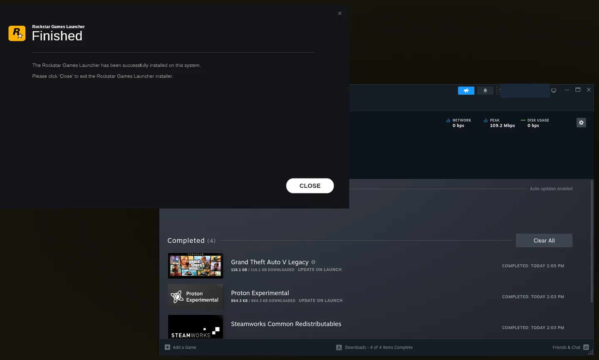
Task: Click '109.2 Mbps' peak speed value
Action: click(x=502, y=126)
